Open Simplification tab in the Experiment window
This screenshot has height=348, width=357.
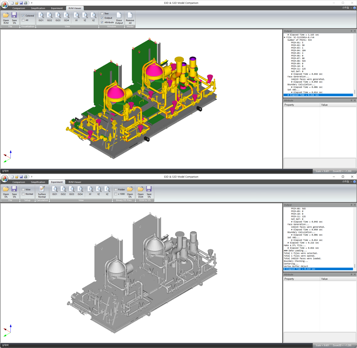(38, 182)
